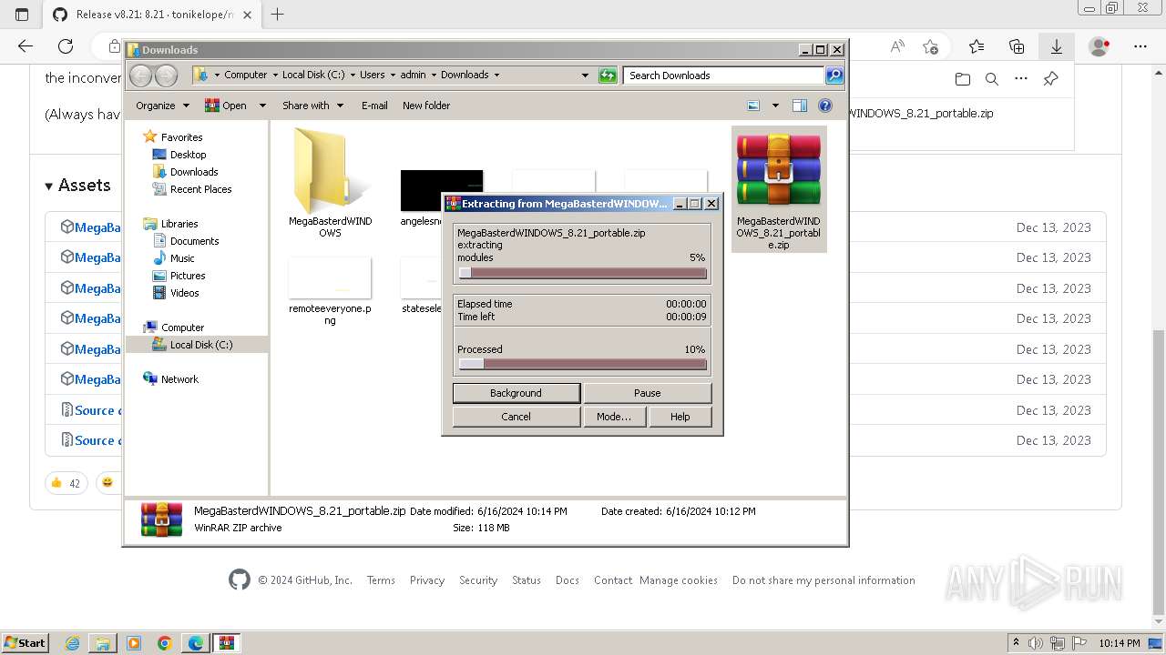Click Computer in the address breadcrumb
1166x655 pixels.
[246, 76]
